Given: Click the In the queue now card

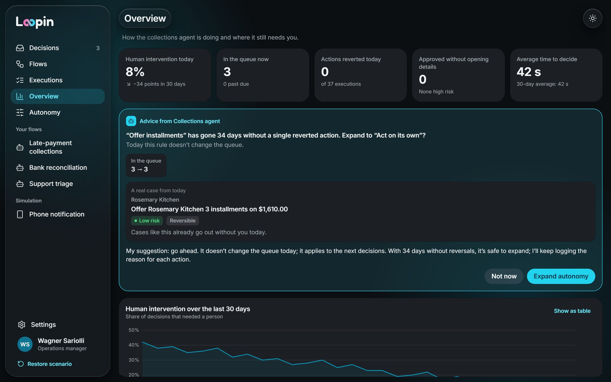Looking at the screenshot, I should click(x=263, y=75).
